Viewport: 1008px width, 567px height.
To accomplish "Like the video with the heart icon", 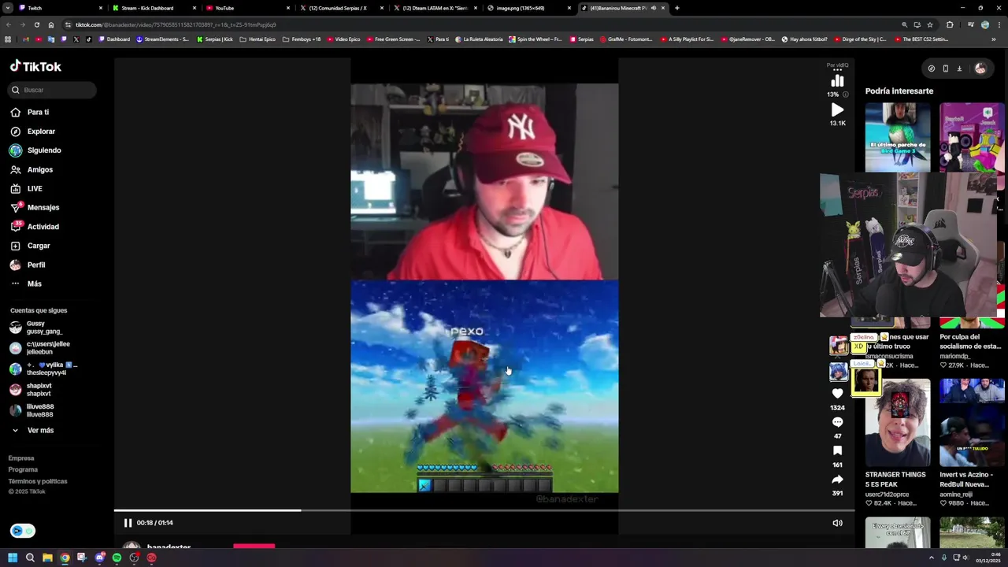I will click(x=837, y=393).
